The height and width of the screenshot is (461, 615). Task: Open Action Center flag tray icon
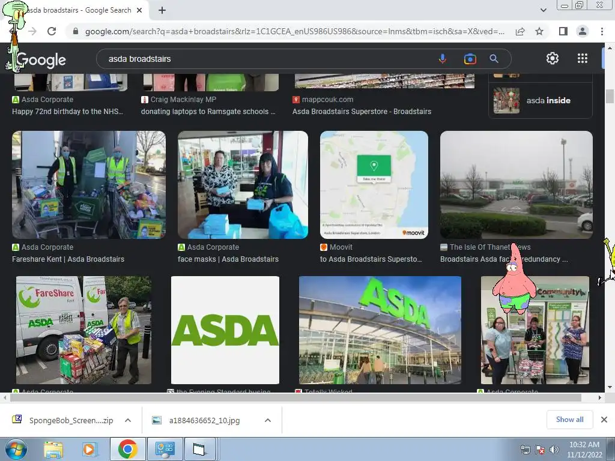tap(540, 449)
